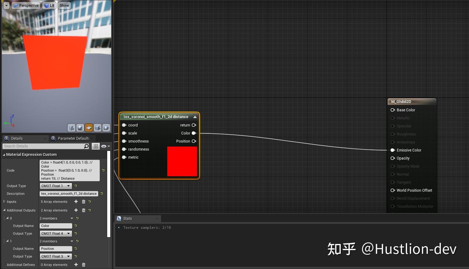Click the magnifier icon in Search Details
The height and width of the screenshot is (269, 469).
[86, 146]
